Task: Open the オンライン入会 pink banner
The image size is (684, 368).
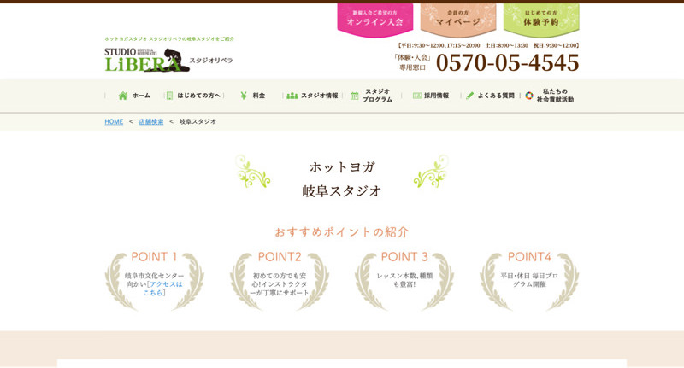Action: [374, 20]
